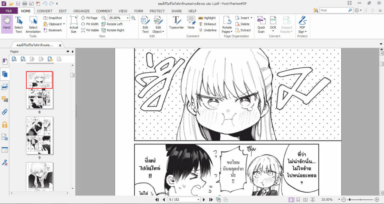This screenshot has height=204, width=384.
Task: Zoom out using ribbon magnifier minus icon
Action: click(x=103, y=18)
